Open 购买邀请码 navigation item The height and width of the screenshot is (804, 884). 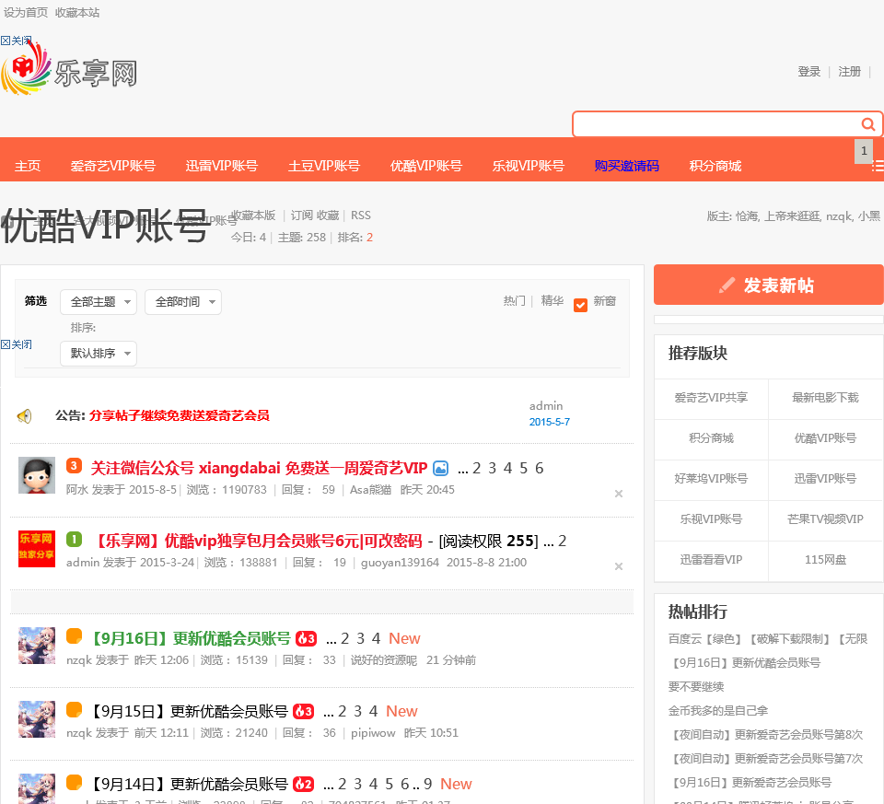coord(626,166)
